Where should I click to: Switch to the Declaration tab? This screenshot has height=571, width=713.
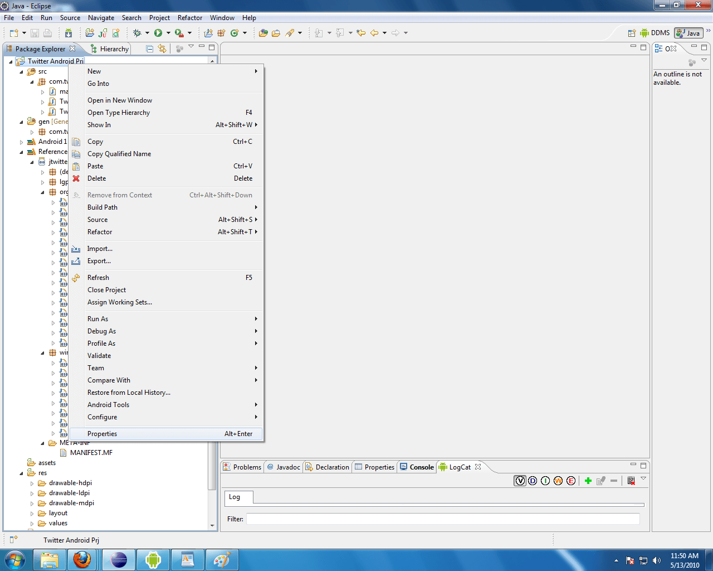pyautogui.click(x=327, y=467)
